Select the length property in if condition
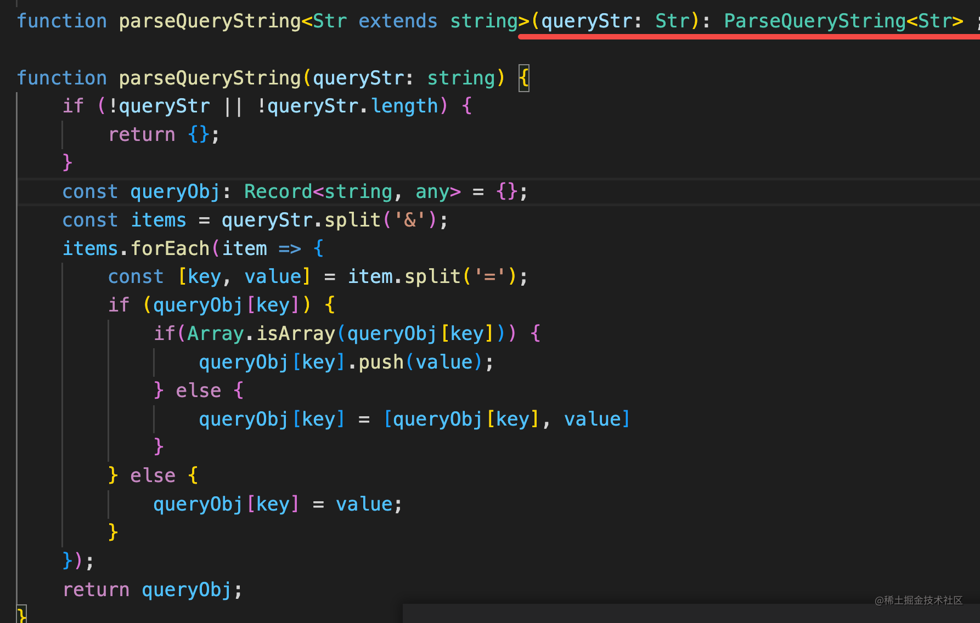Screen dimensions: 980x623 [404, 106]
